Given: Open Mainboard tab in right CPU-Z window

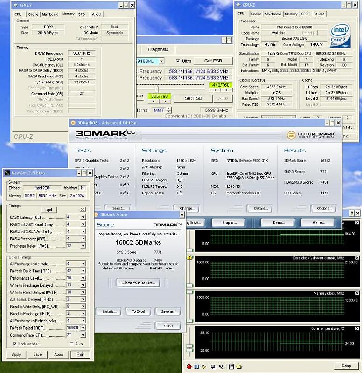Looking at the screenshot, I should tap(273, 14).
